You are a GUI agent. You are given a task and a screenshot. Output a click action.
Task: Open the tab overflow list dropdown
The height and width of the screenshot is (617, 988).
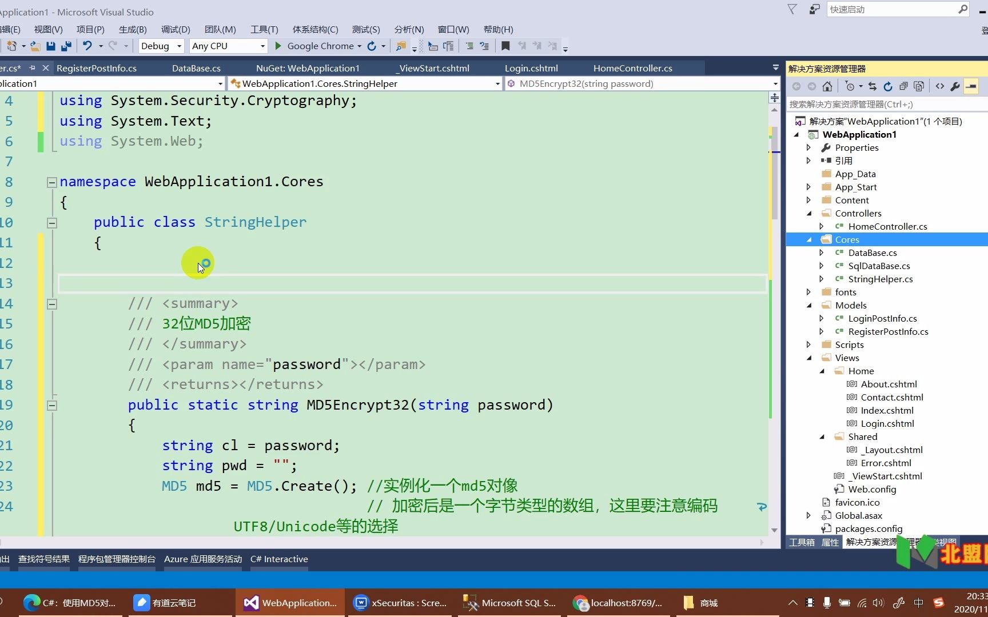pyautogui.click(x=775, y=67)
